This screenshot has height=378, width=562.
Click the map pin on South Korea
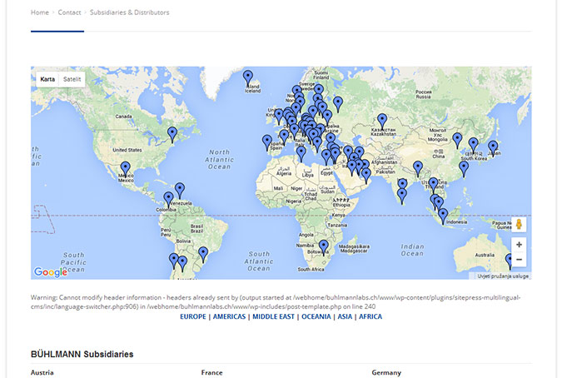474,146
